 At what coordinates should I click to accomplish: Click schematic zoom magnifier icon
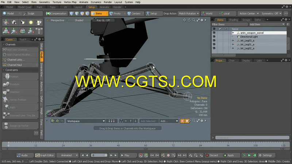(x=194, y=121)
